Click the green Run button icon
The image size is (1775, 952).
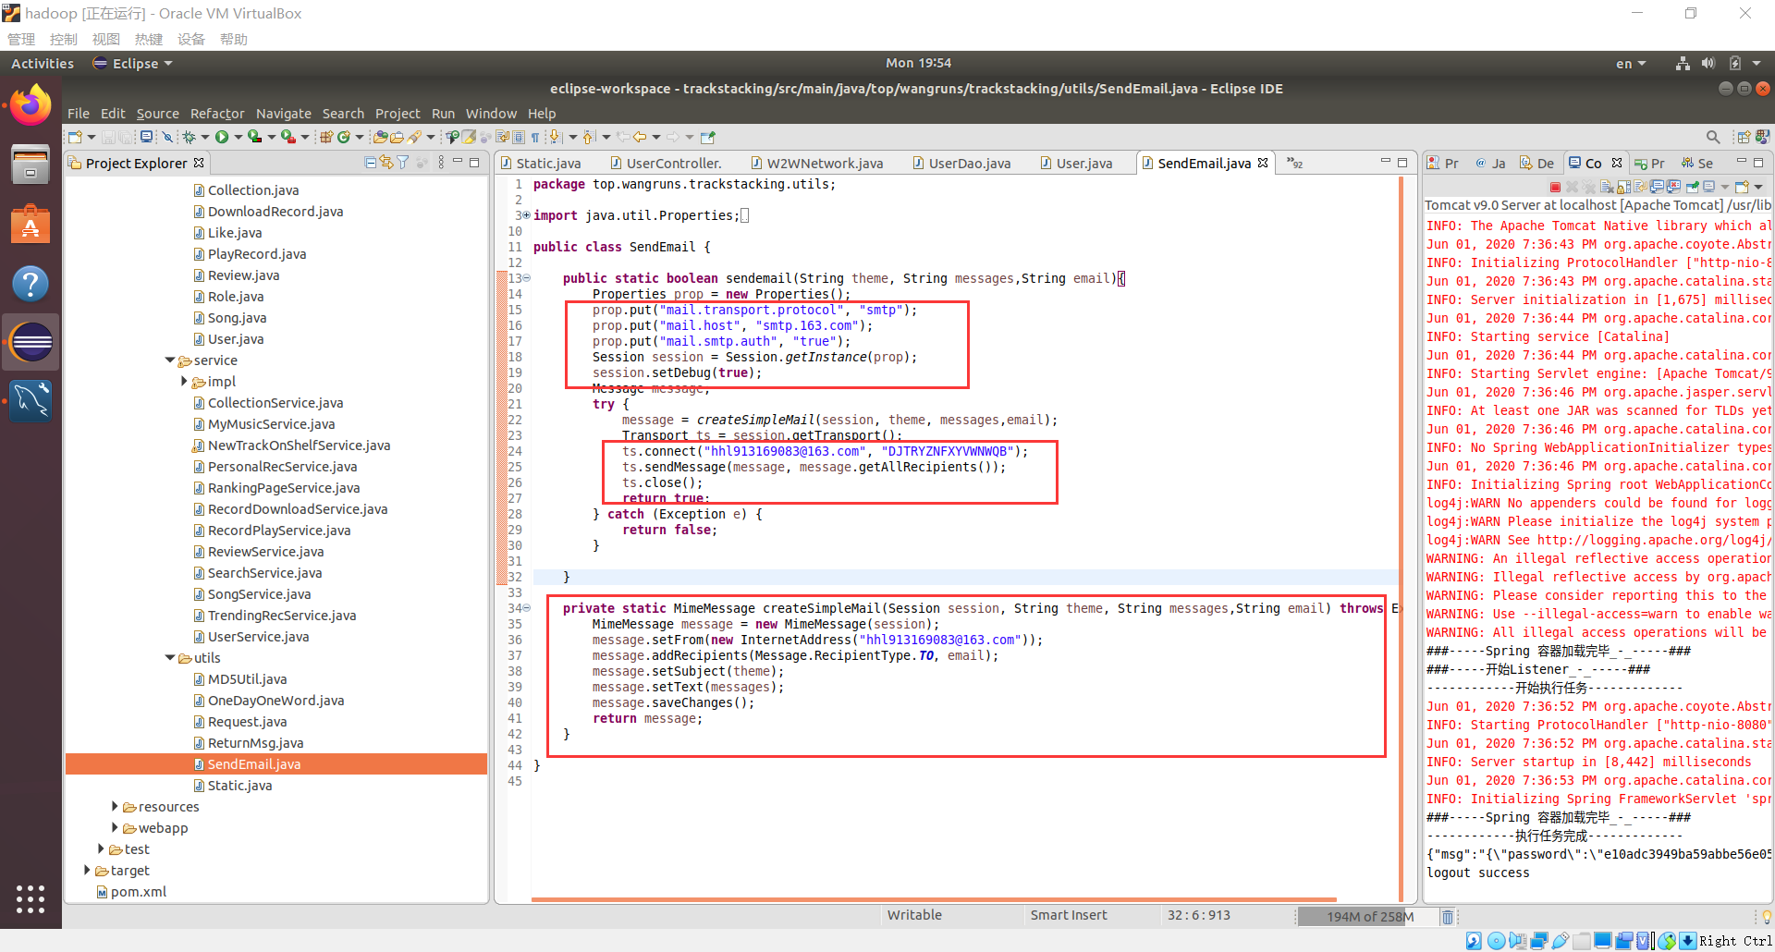tap(222, 137)
